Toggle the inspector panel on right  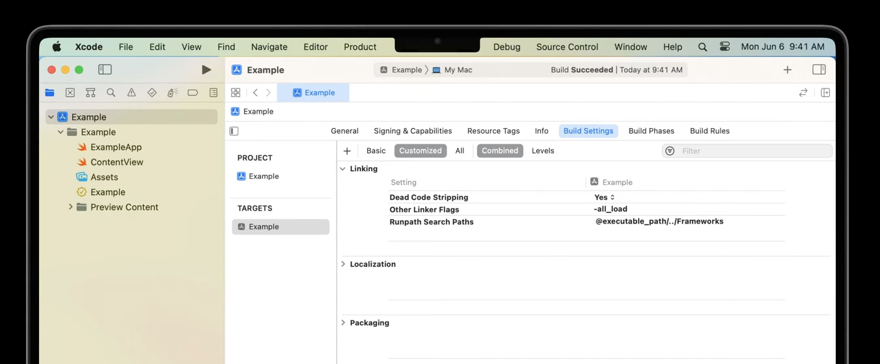pyautogui.click(x=819, y=70)
